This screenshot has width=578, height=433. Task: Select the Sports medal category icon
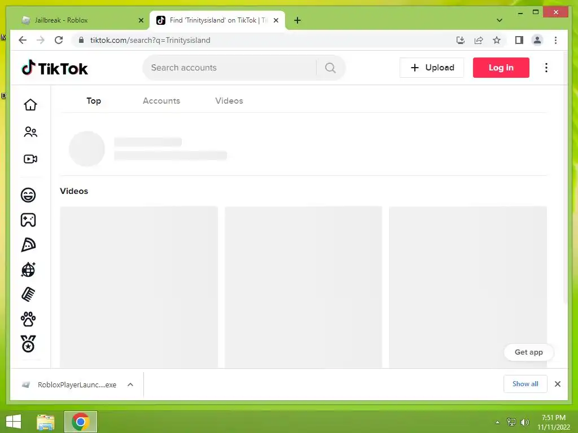coord(28,344)
